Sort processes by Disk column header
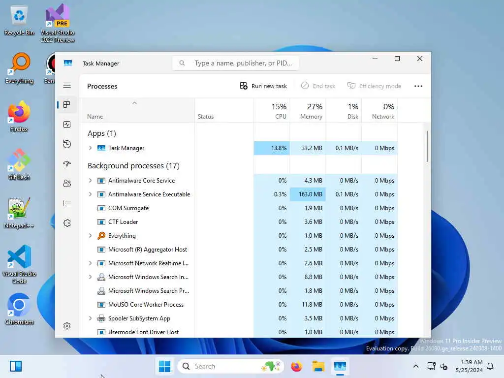504x378 pixels. (x=344, y=110)
